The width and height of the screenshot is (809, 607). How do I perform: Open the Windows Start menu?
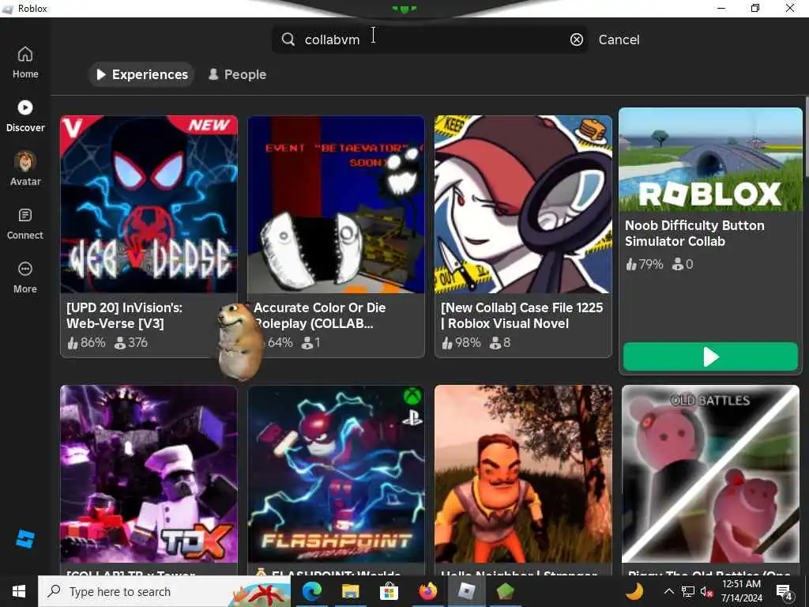[19, 591]
